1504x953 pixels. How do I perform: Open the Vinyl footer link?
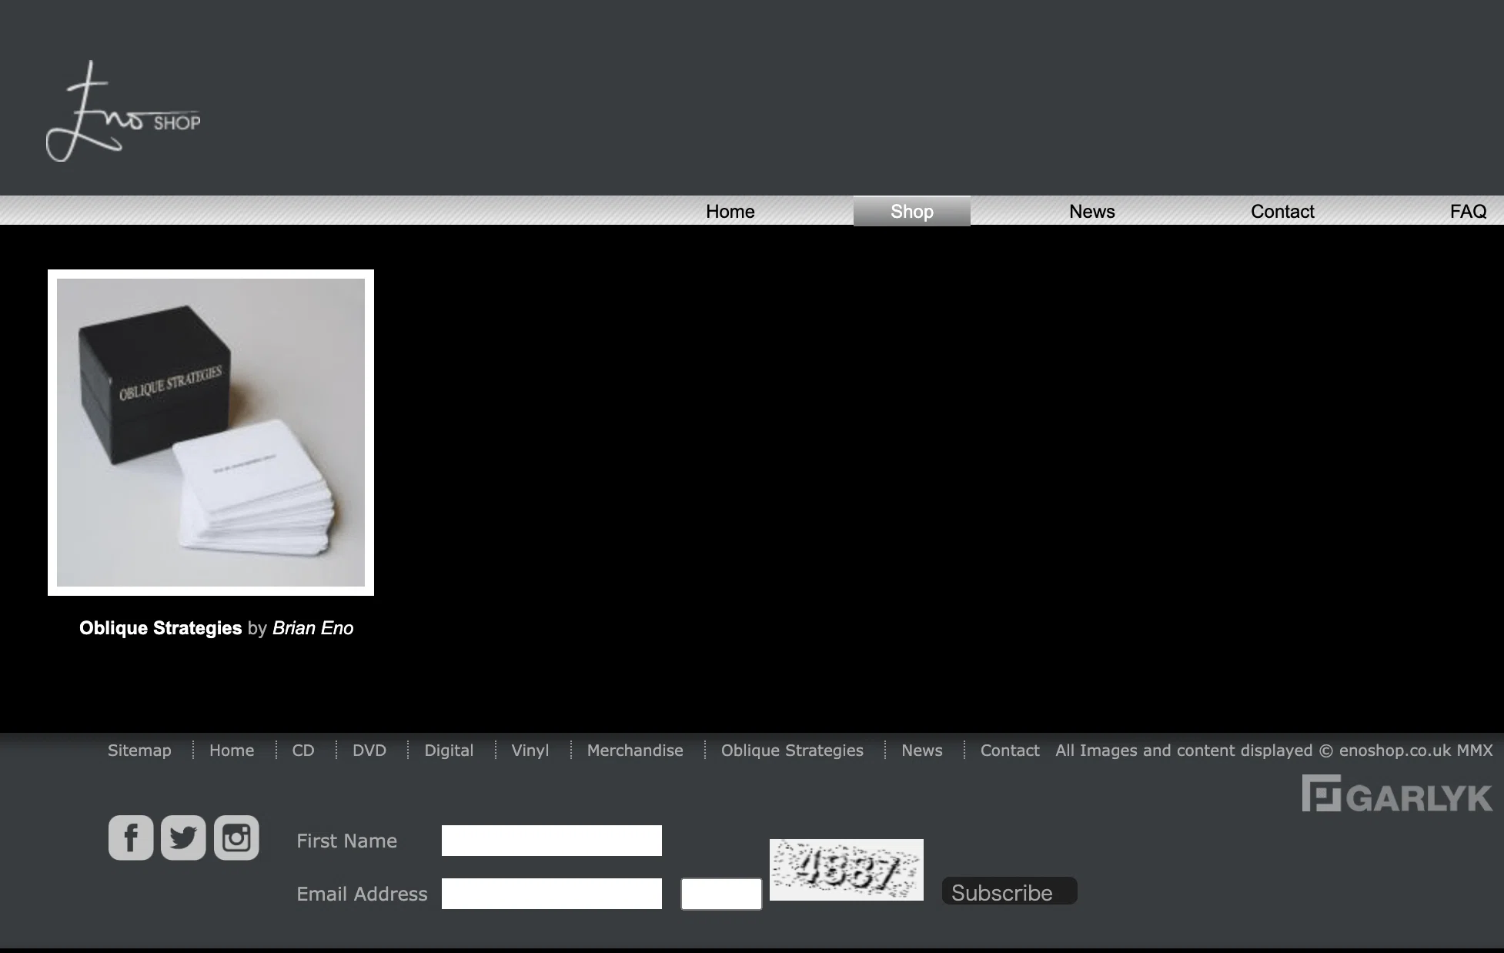[x=530, y=751]
